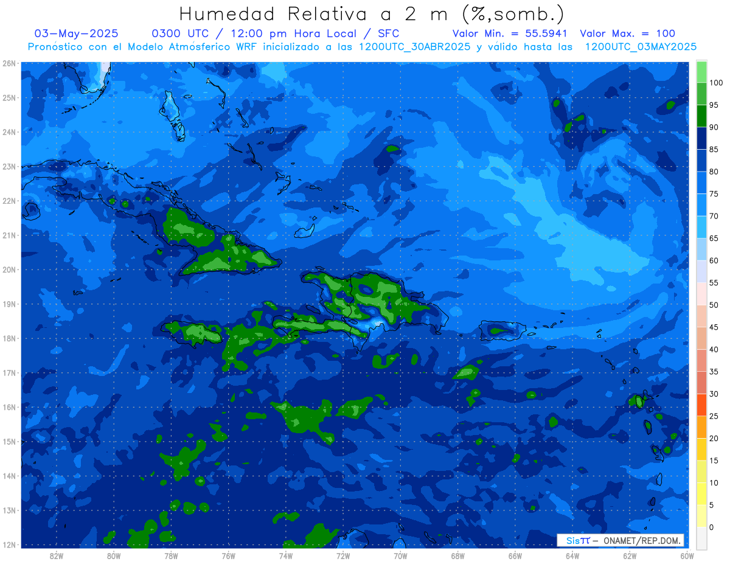Click legend value label '50'

pyautogui.click(x=714, y=305)
